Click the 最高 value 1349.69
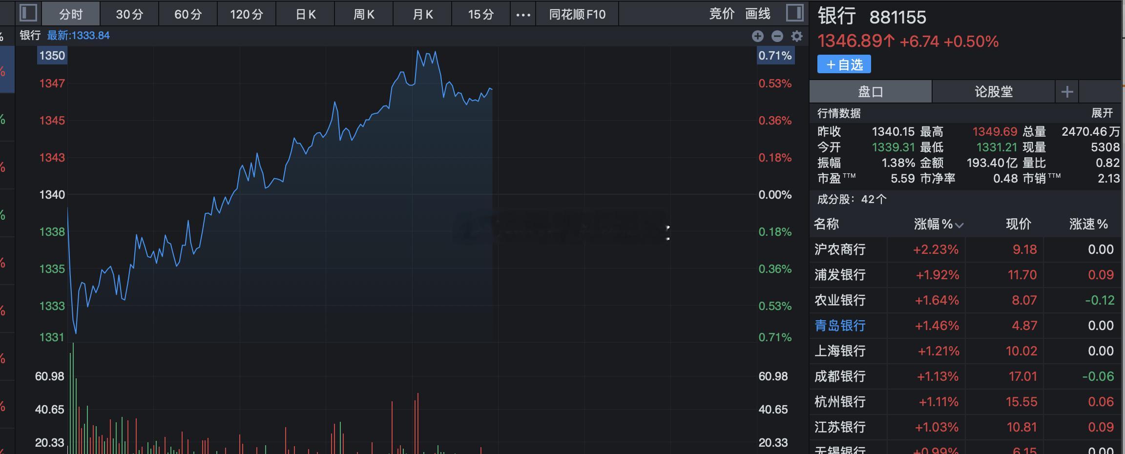This screenshot has width=1125, height=454. tap(995, 132)
